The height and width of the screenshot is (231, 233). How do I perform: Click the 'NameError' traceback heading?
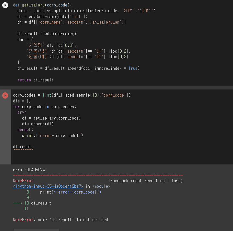(x=23, y=181)
